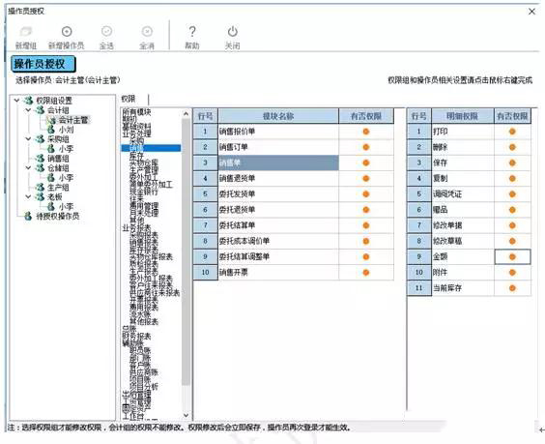Toggle permission dot for 销售报价单
This screenshot has height=444, width=545.
(366, 132)
